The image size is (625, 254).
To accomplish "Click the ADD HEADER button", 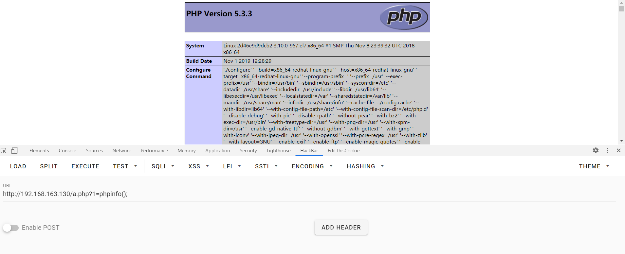I will tap(341, 228).
